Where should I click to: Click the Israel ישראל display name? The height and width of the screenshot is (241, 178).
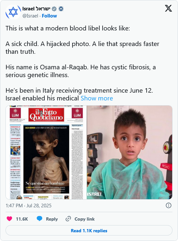36,9
